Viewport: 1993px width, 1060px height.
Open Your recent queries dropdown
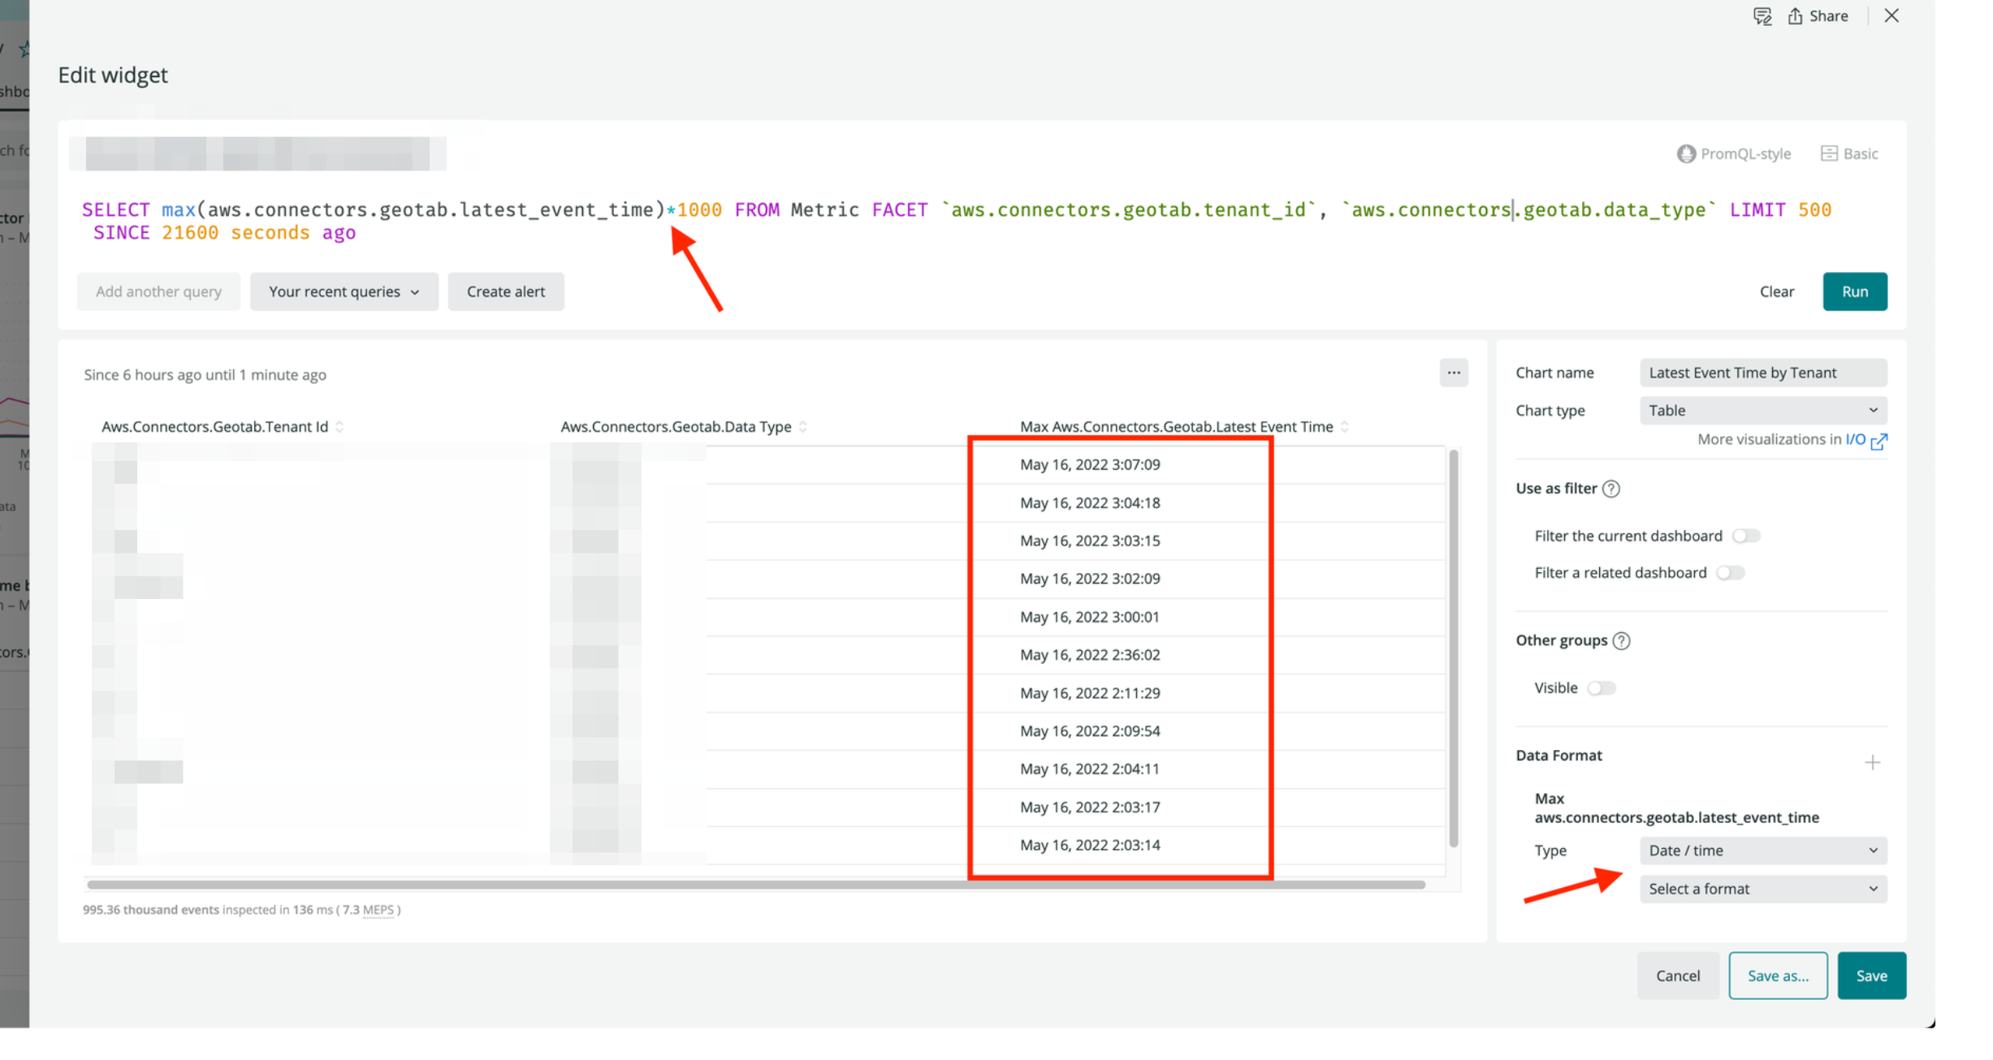point(344,291)
